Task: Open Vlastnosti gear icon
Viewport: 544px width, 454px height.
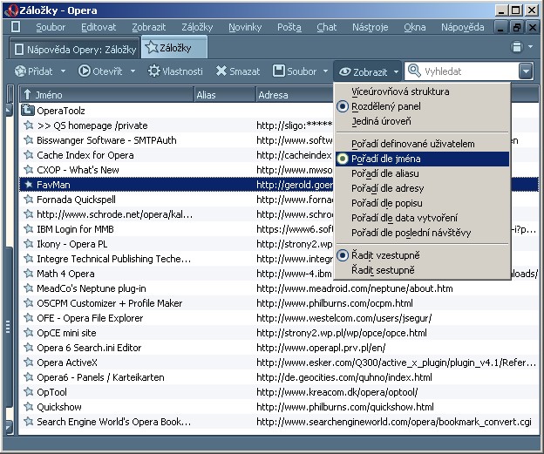Action: (154, 71)
